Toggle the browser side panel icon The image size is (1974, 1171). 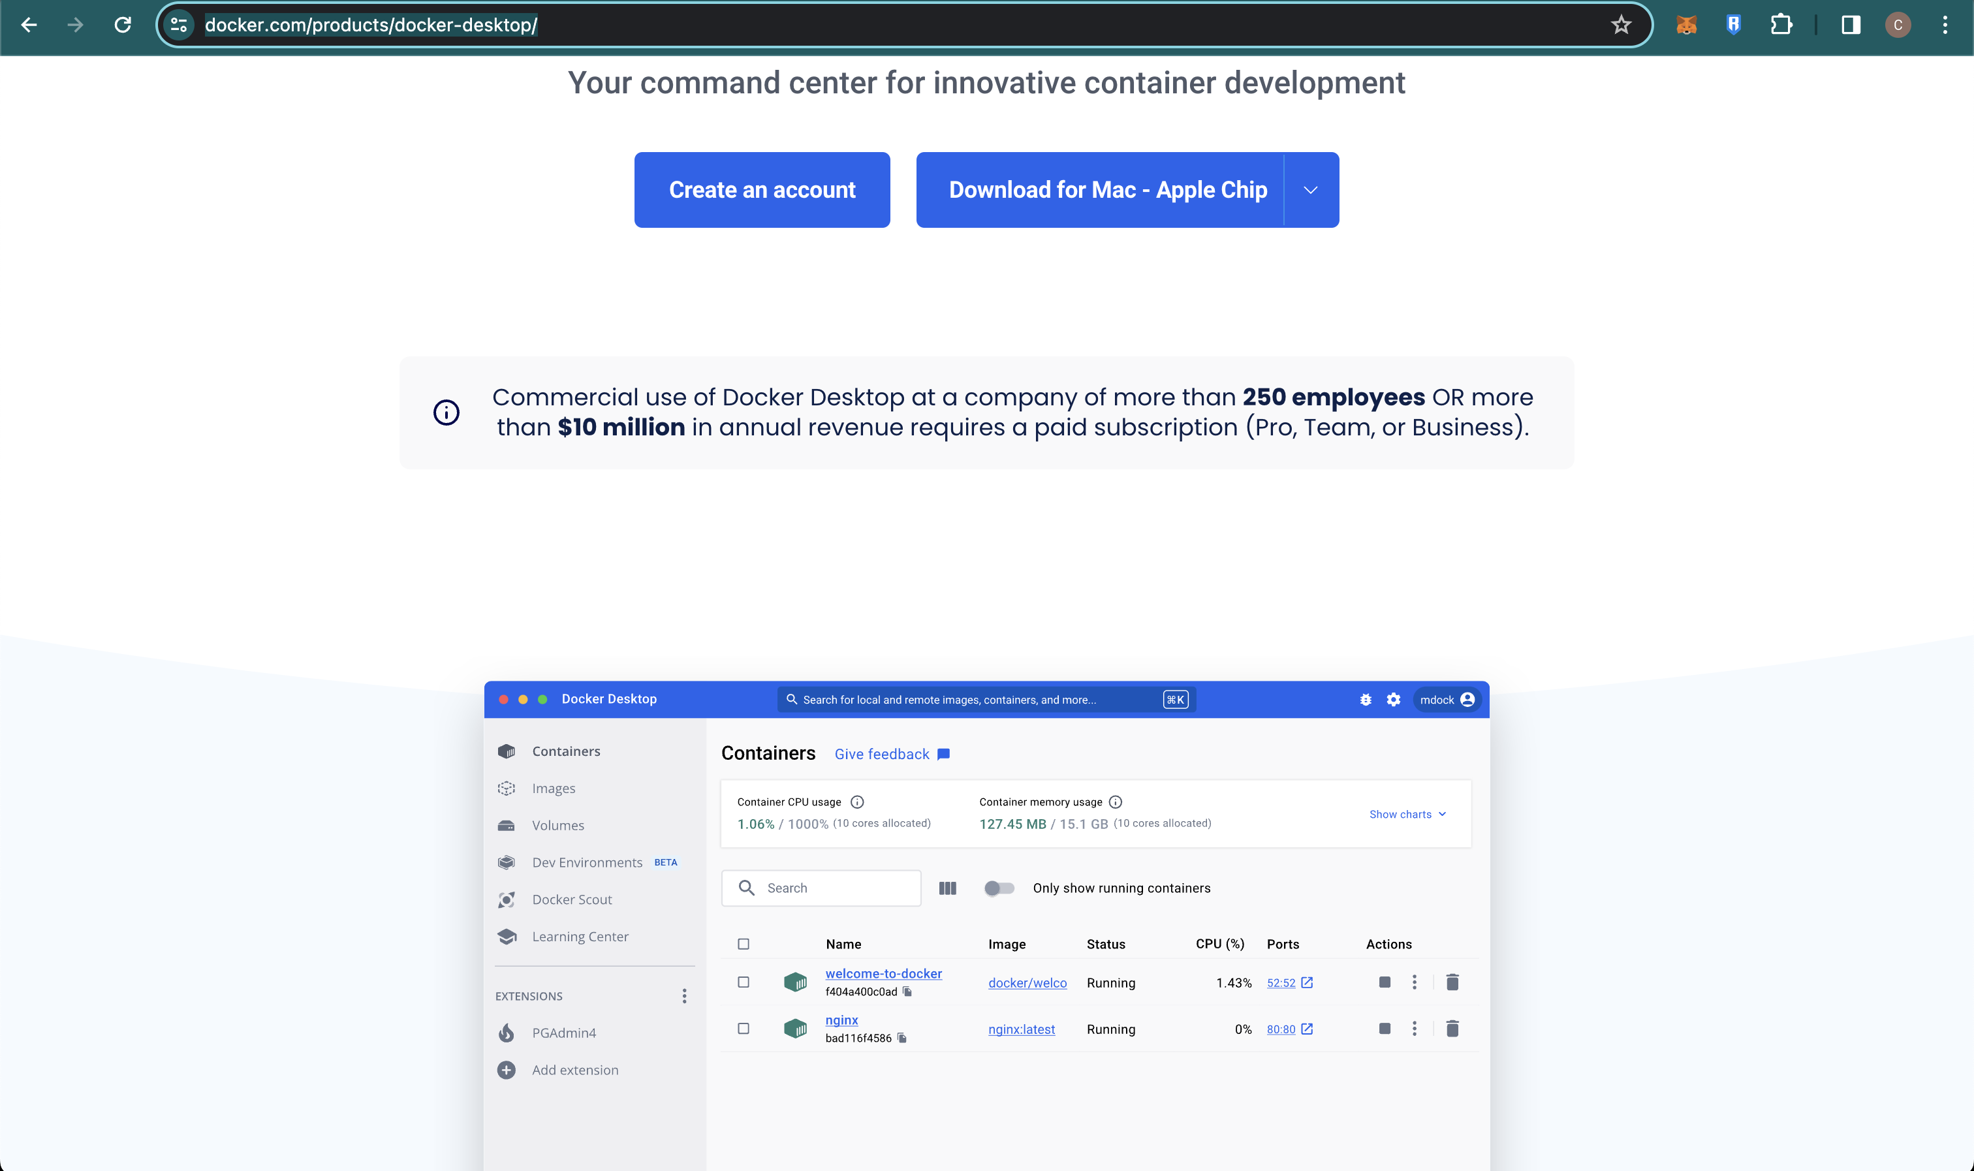(x=1850, y=25)
